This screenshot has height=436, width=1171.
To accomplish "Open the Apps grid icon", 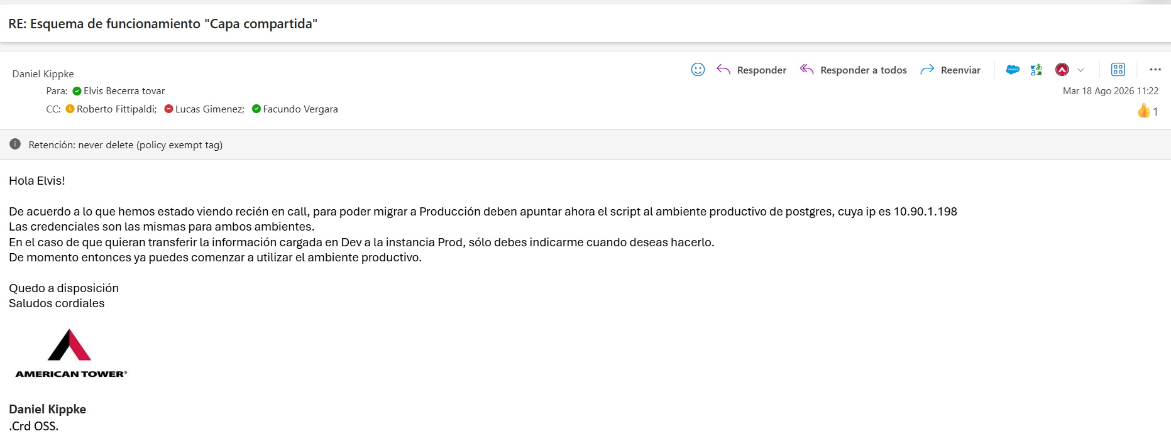I will [1118, 70].
